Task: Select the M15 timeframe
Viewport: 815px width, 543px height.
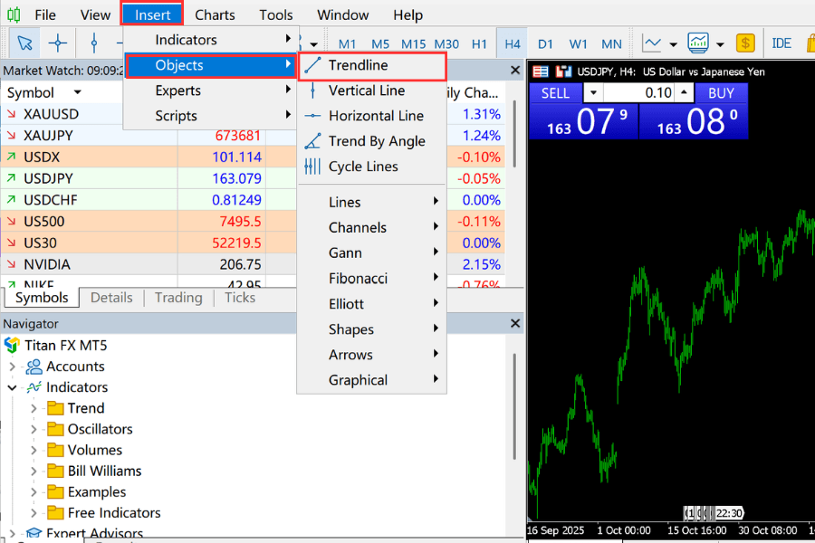Action: point(413,44)
